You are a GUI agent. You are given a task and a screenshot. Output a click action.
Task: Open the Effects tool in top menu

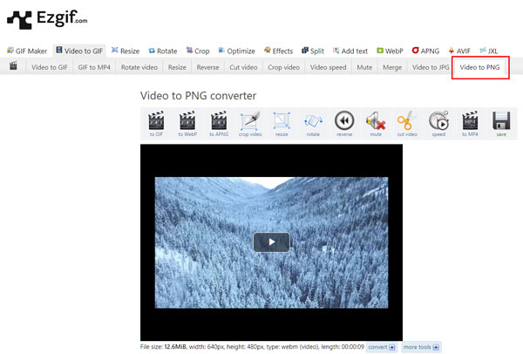coord(278,51)
